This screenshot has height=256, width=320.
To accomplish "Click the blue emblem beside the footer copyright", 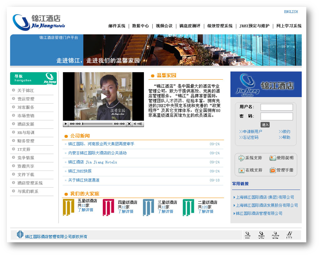I will [x=20, y=234].
